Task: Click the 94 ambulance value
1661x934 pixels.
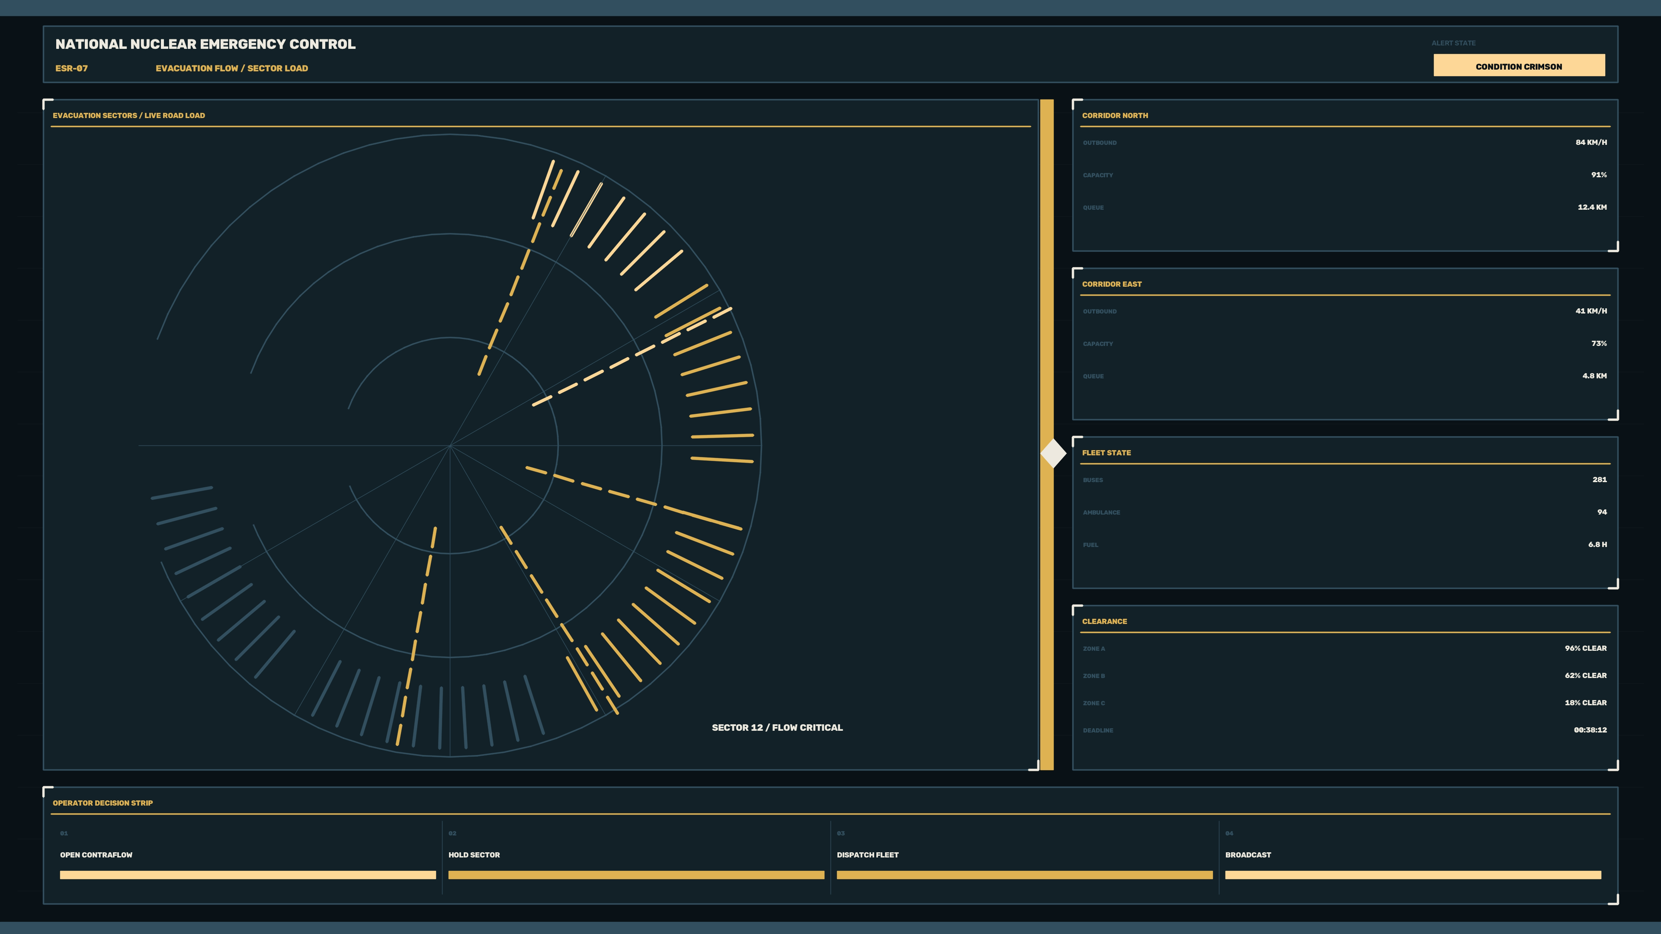Action: coord(1602,512)
